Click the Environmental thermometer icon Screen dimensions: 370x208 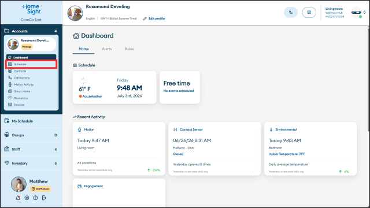coord(271,129)
